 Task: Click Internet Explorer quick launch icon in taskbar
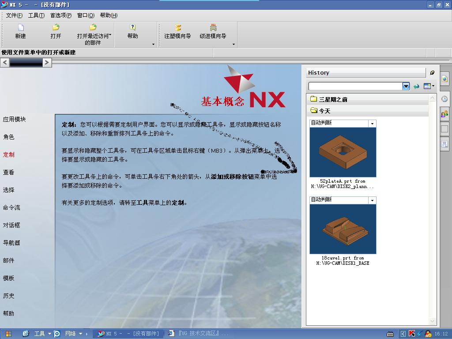click(26, 334)
